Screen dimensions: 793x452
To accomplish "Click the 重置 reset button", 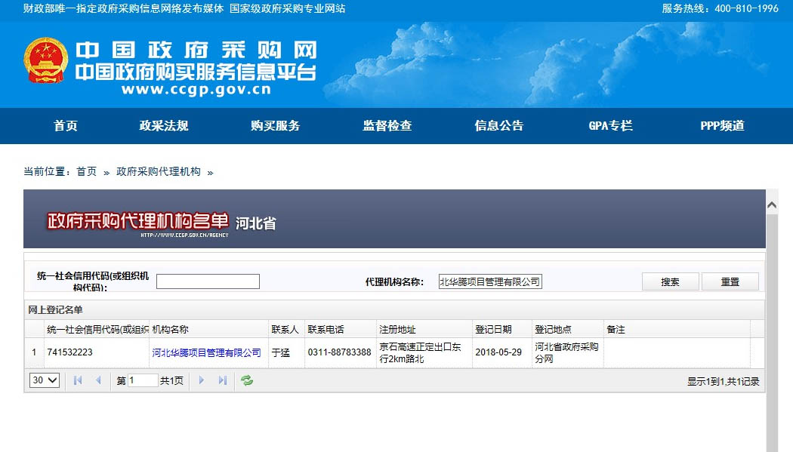I will [x=730, y=281].
